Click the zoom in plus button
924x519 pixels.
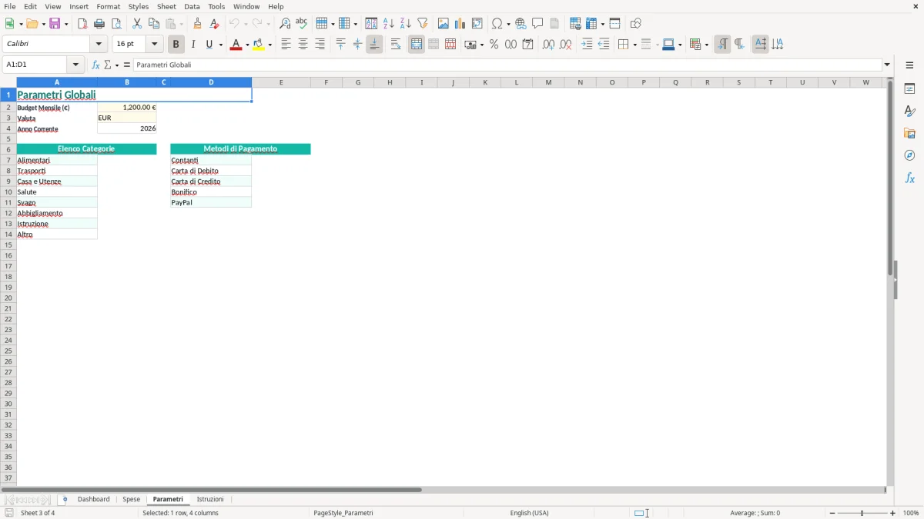(x=893, y=513)
